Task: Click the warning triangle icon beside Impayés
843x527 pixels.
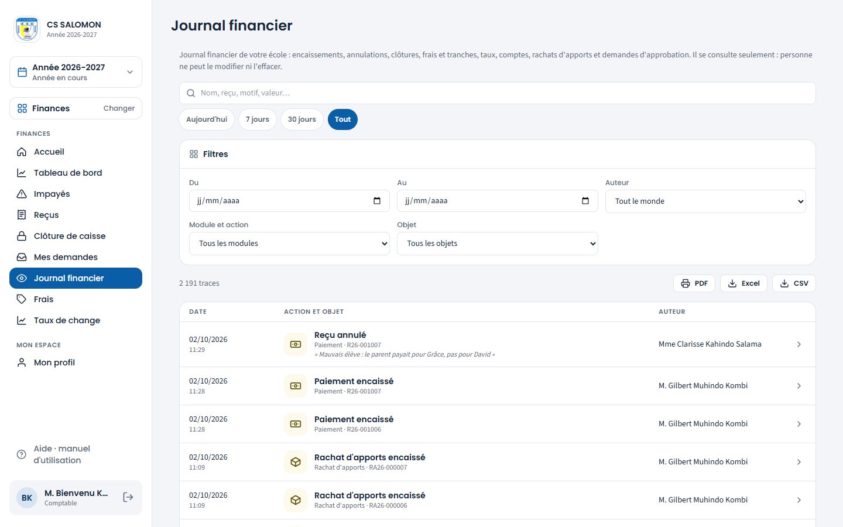Action: [22, 194]
